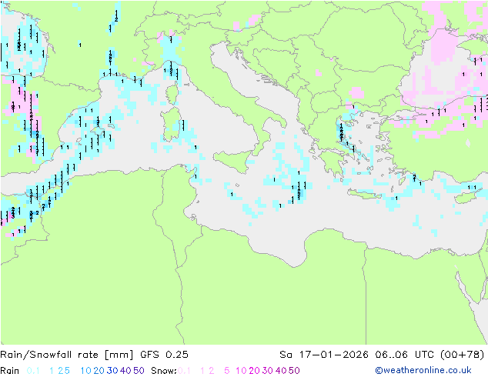
Task: Click the island of Crete on the map
Action: click(x=364, y=195)
